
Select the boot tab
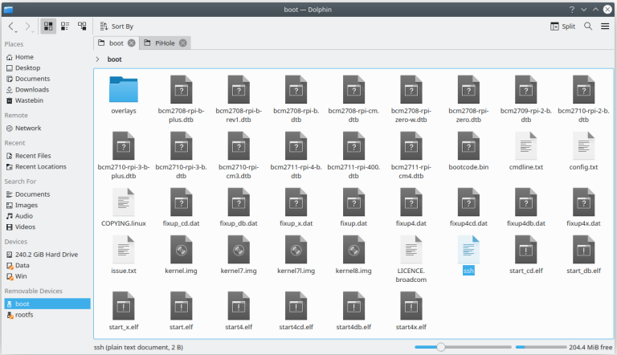116,43
